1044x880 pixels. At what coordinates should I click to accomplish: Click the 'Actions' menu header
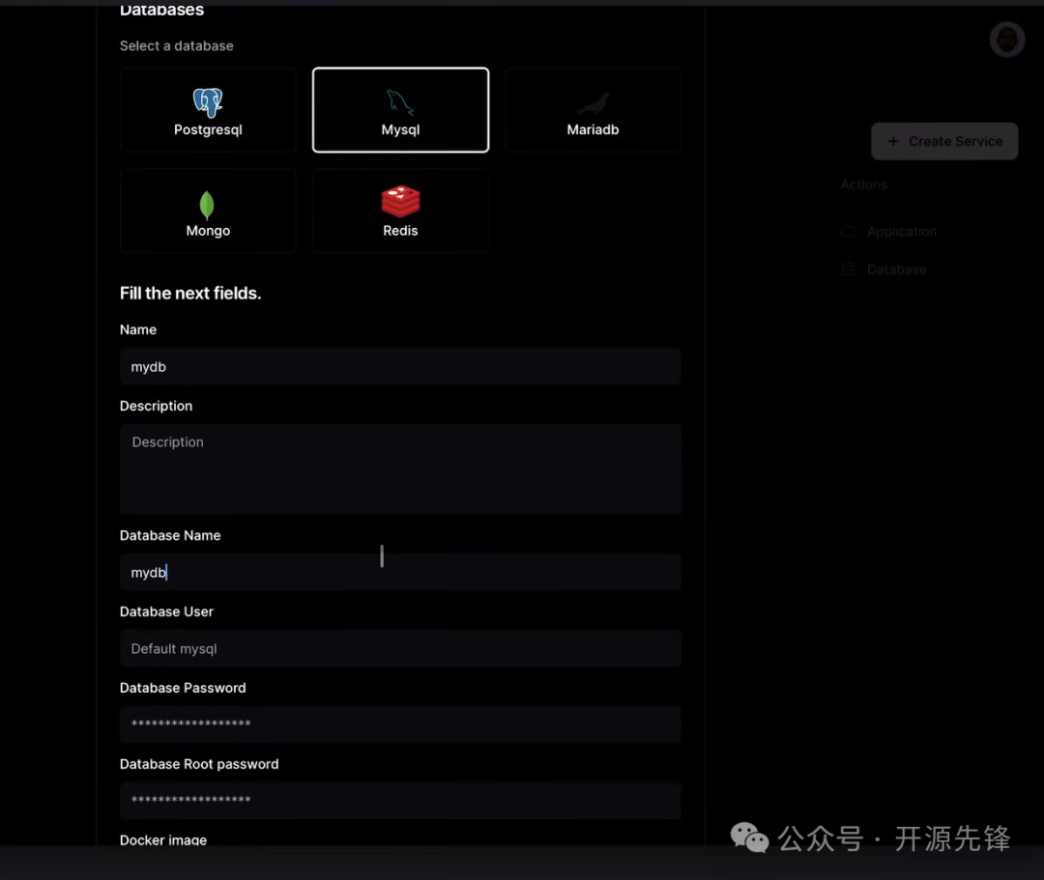pos(863,185)
